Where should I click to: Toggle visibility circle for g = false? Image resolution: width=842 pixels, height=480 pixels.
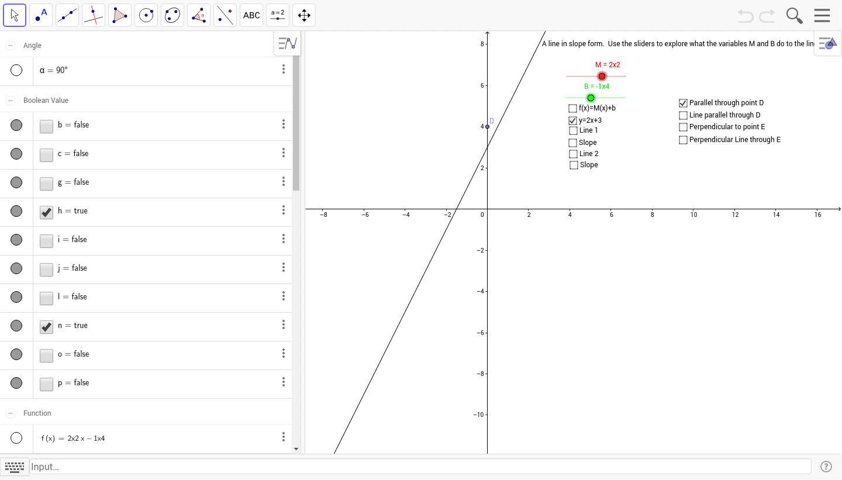16,182
